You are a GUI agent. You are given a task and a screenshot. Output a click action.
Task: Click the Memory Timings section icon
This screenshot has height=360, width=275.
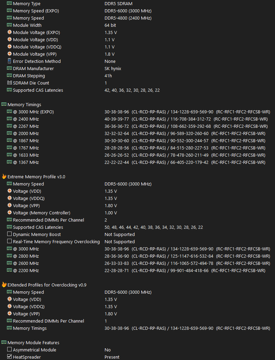[4, 104]
